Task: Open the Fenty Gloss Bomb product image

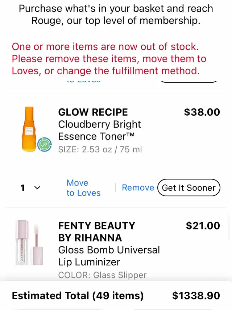Action: click(29, 243)
